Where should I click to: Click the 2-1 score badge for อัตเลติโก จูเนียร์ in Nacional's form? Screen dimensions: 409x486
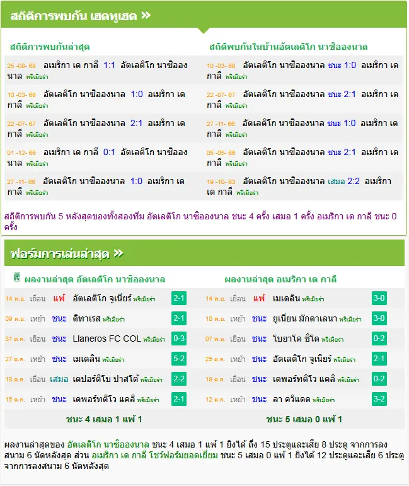(179, 298)
